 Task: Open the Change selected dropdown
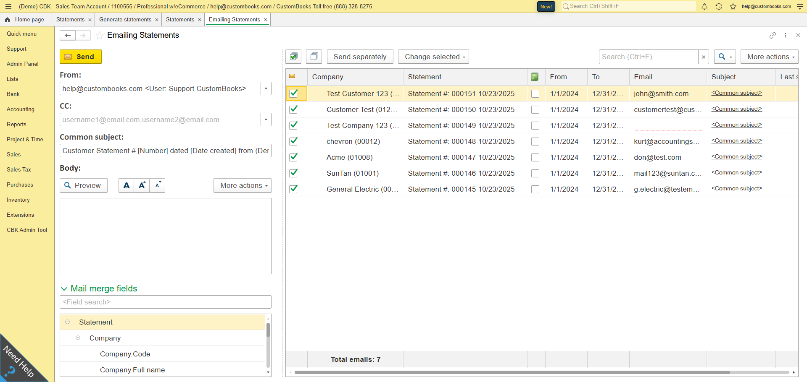433,57
